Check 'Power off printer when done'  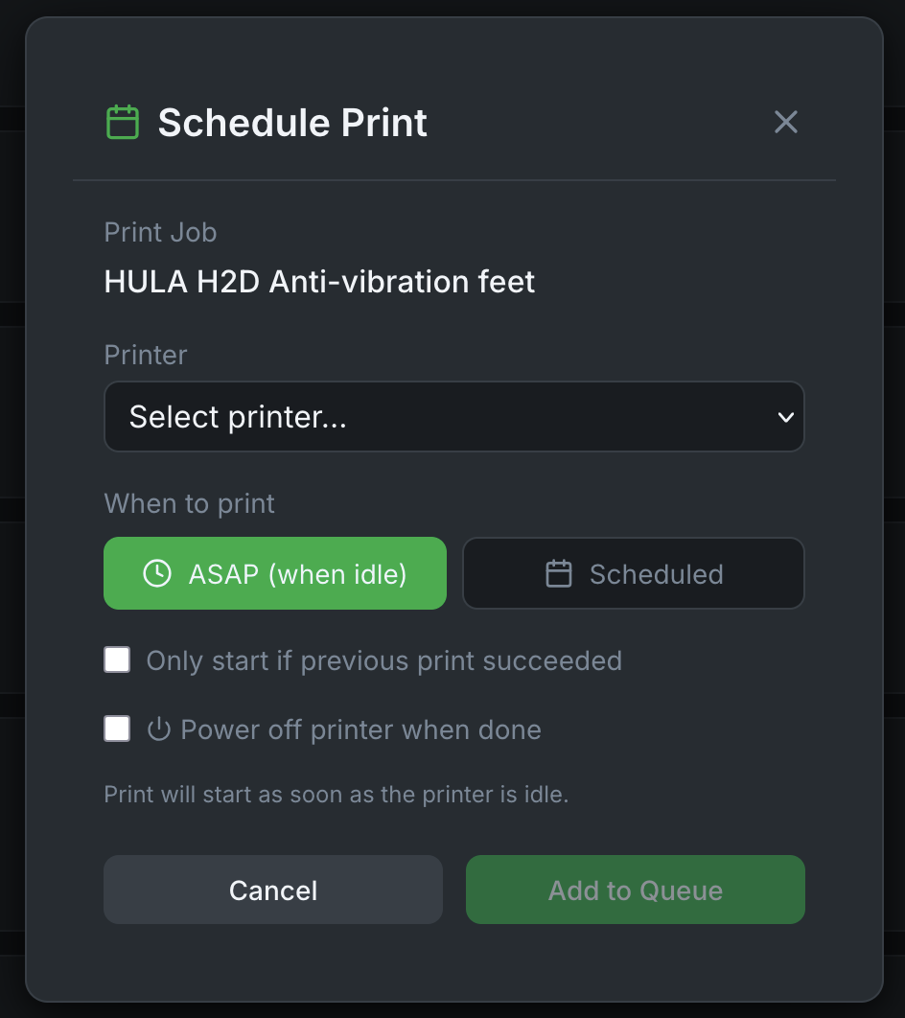click(116, 729)
